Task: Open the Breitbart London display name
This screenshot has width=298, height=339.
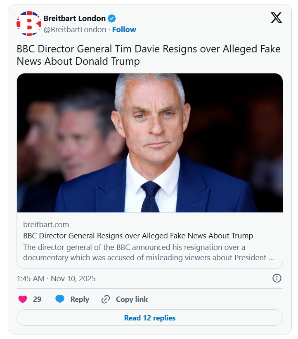Action: [75, 18]
